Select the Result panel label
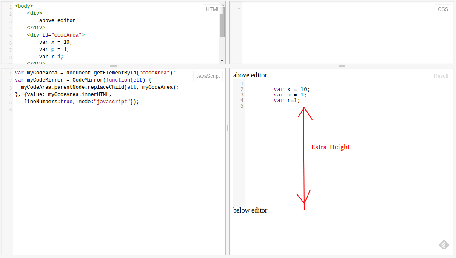 tap(441, 76)
